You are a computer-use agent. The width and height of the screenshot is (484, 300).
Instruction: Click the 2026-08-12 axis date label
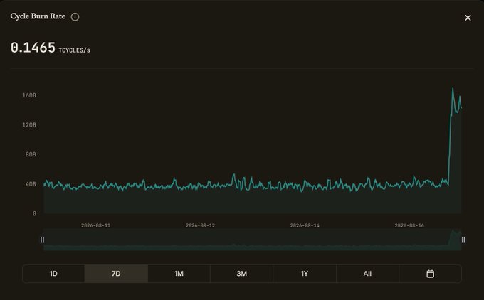pos(200,225)
